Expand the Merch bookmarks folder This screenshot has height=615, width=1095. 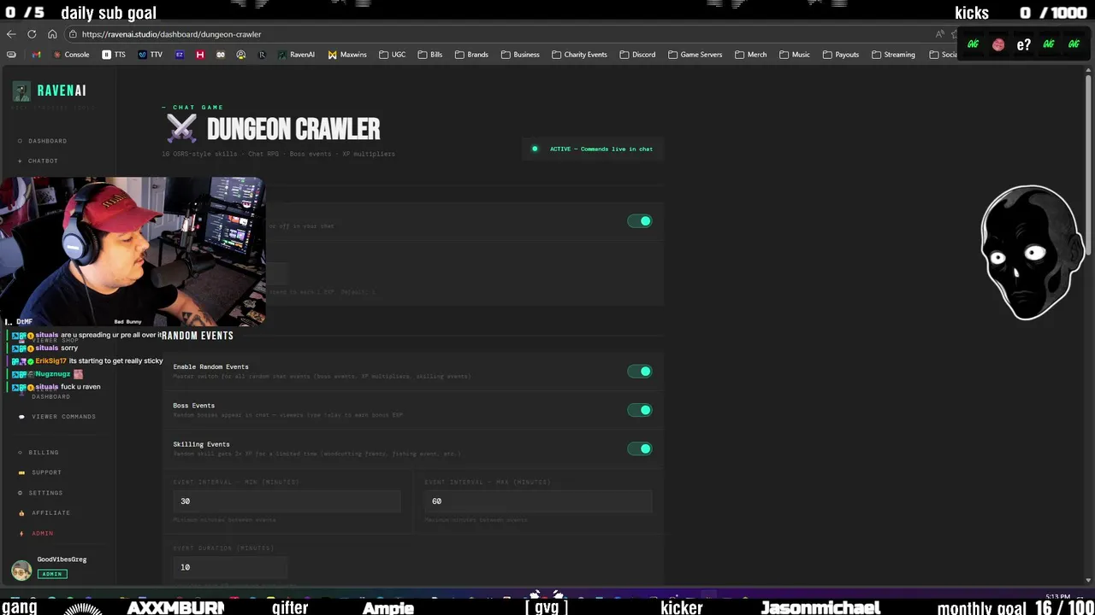pos(751,55)
